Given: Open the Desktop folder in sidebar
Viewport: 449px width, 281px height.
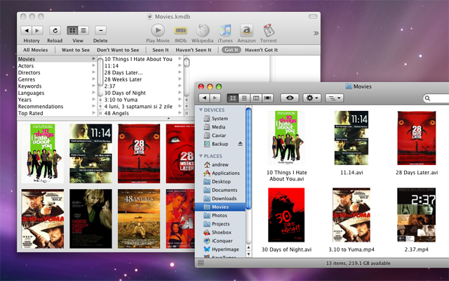Looking at the screenshot, I should pos(220,181).
